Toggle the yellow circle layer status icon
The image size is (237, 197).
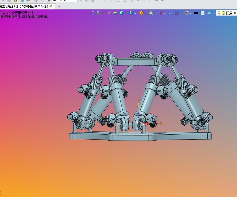tap(223, 13)
